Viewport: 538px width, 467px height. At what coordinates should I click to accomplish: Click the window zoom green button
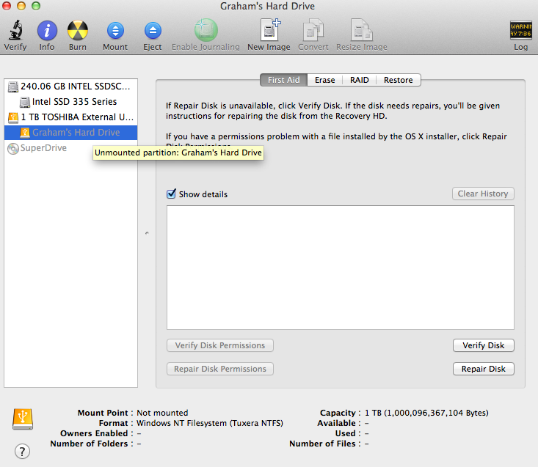click(36, 6)
